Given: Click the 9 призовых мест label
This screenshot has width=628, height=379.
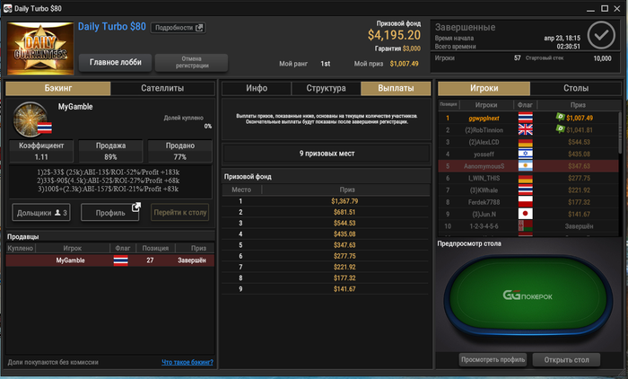Looking at the screenshot, I should [327, 154].
